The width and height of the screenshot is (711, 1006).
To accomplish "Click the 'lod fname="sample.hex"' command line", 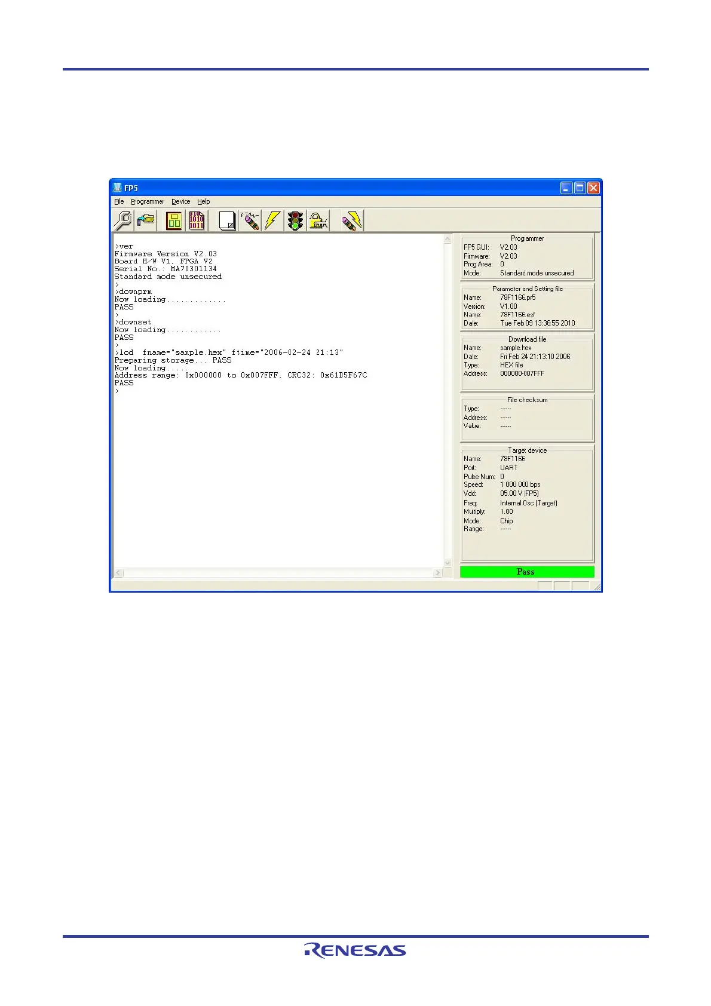I will [229, 352].
